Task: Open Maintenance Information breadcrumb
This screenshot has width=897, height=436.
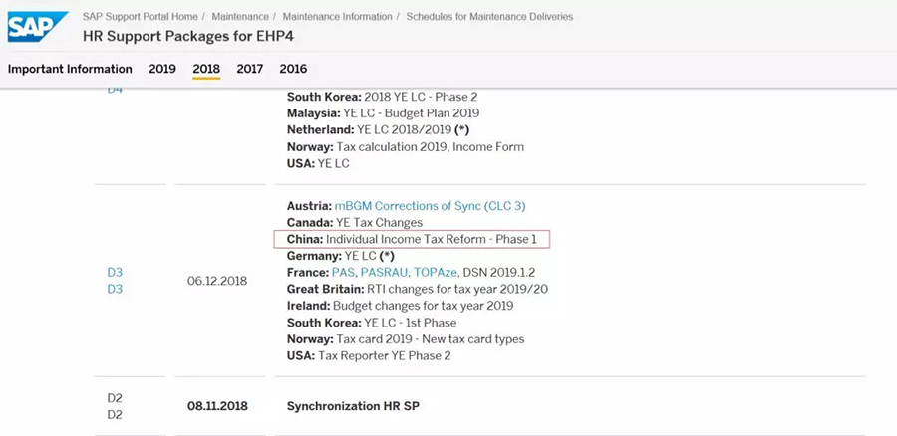Action: [x=338, y=17]
